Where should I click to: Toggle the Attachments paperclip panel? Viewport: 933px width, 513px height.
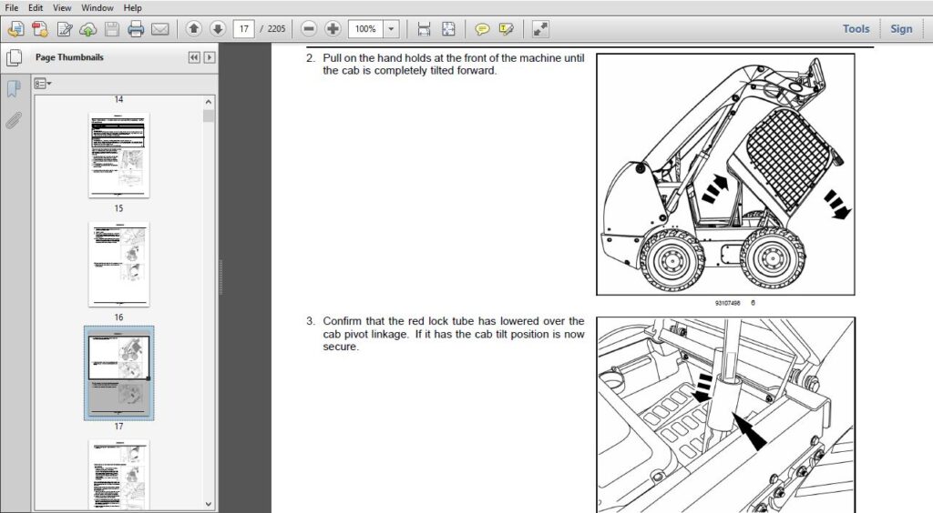click(13, 121)
